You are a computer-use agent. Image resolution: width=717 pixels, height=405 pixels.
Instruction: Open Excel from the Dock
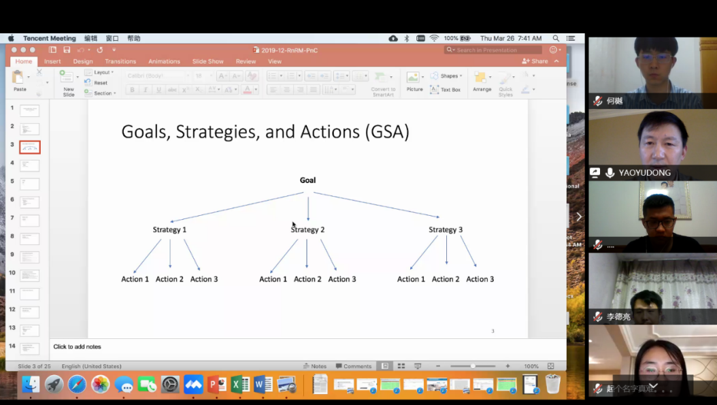(240, 385)
